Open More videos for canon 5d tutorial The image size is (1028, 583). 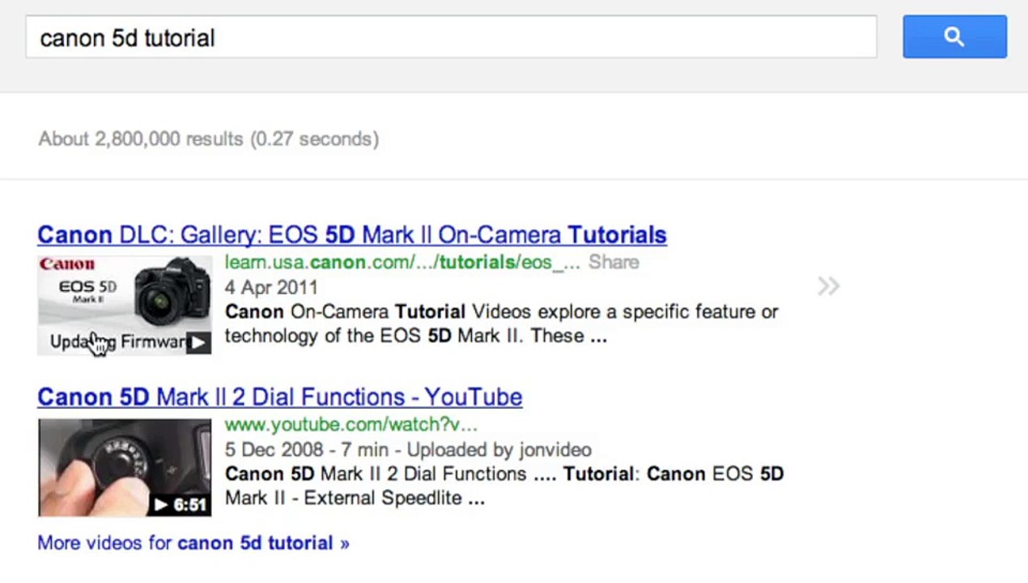[x=193, y=543]
